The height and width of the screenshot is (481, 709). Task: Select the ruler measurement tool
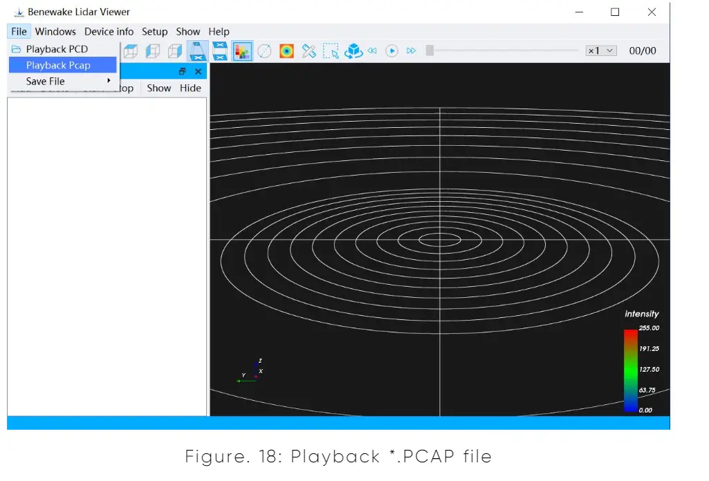tap(309, 51)
